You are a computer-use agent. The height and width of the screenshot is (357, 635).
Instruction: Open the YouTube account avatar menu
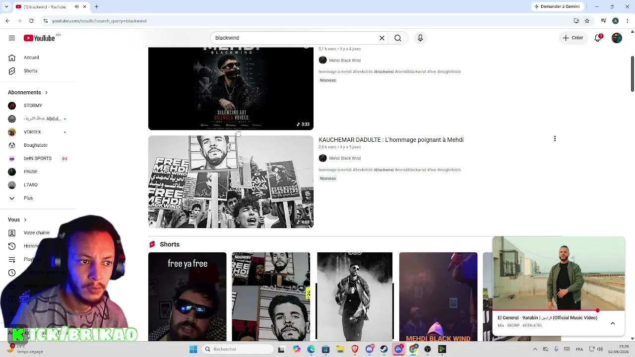617,38
